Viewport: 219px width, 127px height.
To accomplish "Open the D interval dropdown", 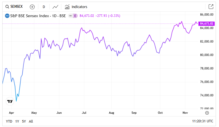I will (44, 7).
